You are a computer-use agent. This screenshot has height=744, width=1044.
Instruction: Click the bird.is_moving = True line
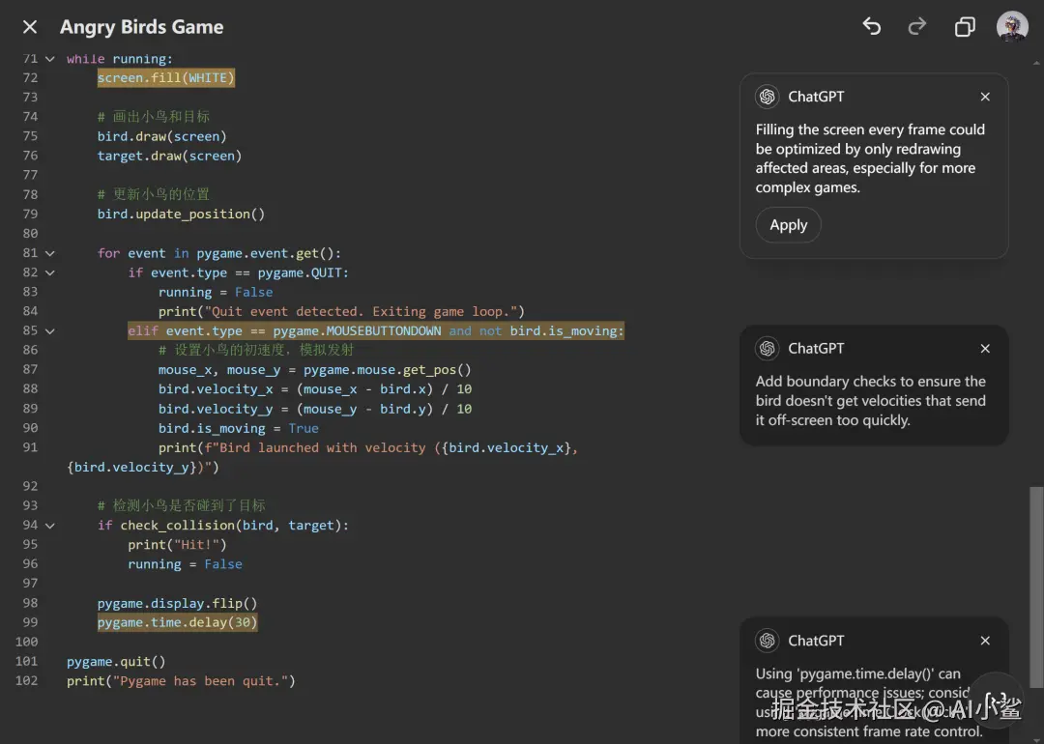point(239,429)
